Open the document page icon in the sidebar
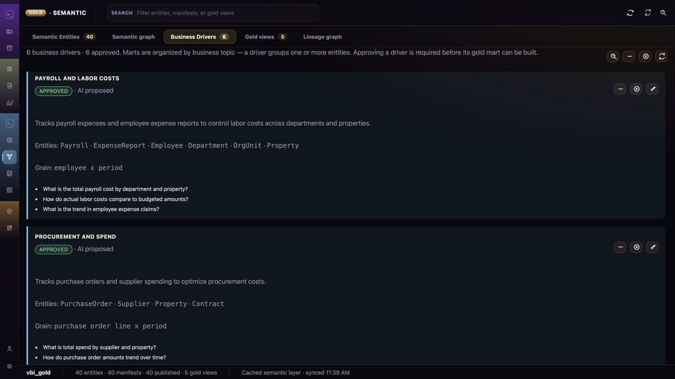Screen dimensions: 675x379 click(x=10, y=86)
